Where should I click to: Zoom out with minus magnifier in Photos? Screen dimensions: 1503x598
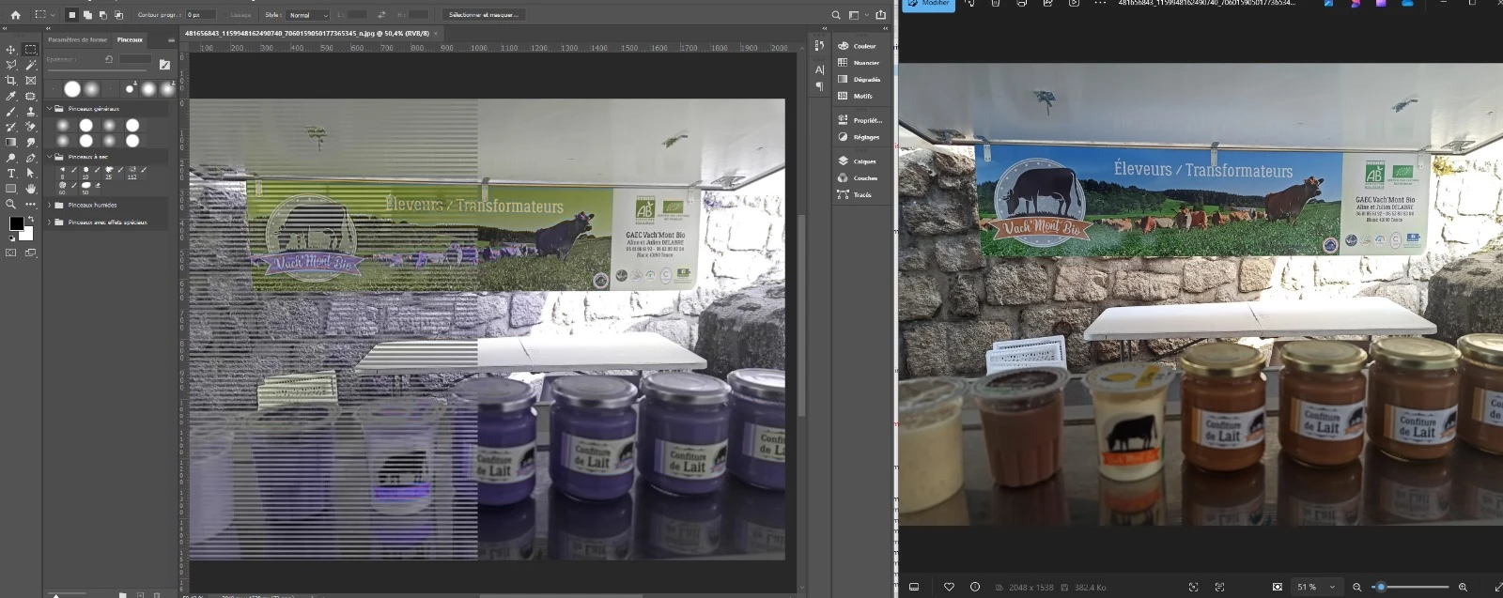pos(1356,587)
